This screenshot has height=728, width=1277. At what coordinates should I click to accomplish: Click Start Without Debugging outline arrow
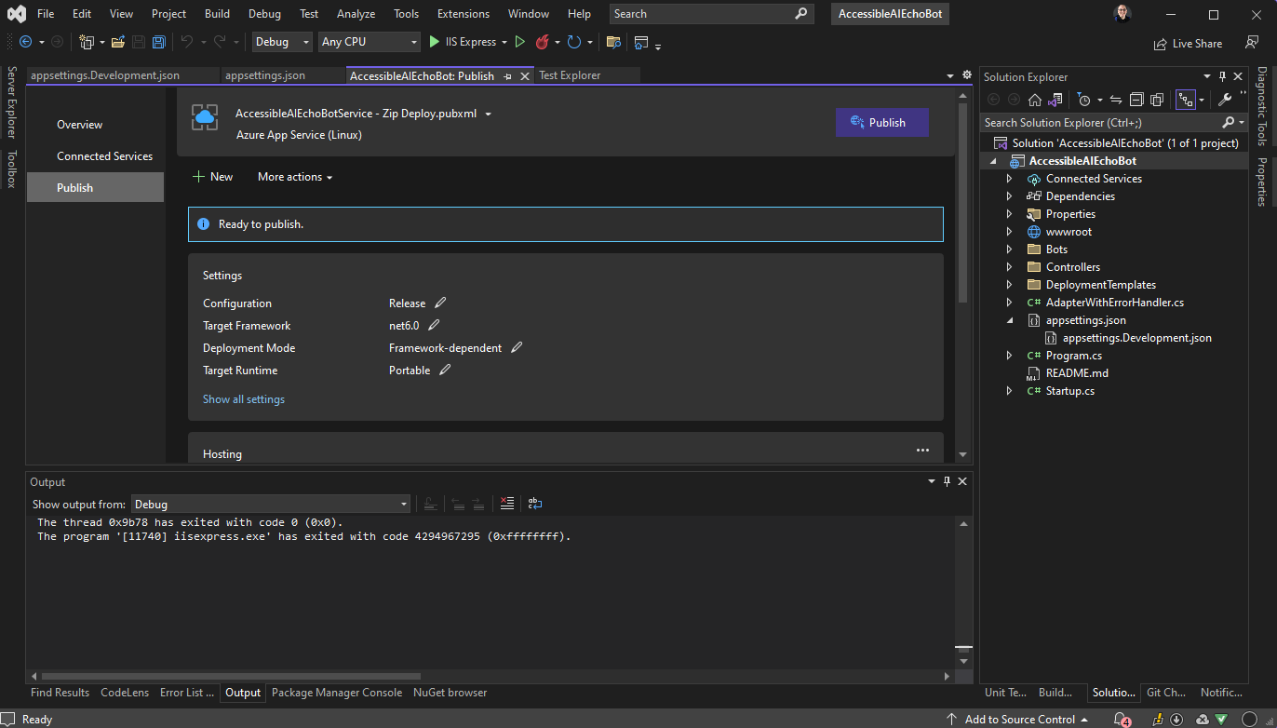(520, 42)
